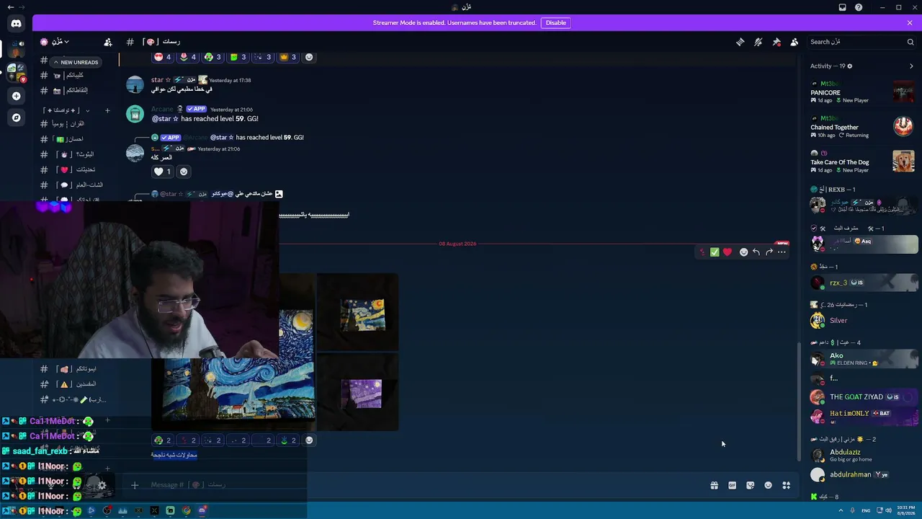Click the gift icon in message bar
This screenshot has height=519, width=922.
pos(715,485)
